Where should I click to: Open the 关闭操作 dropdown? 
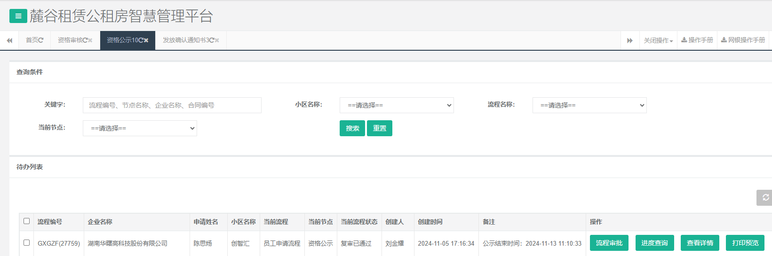[x=658, y=40]
